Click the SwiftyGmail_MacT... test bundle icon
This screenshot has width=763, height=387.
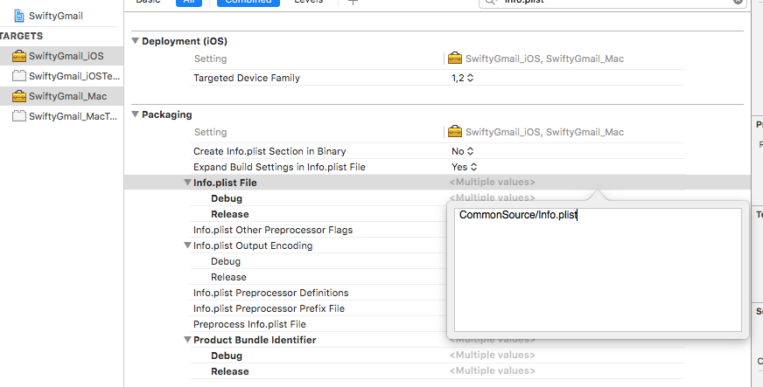[19, 116]
